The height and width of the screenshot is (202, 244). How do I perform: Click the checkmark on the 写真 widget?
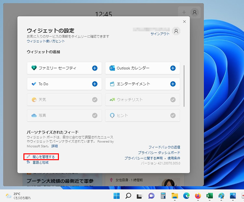click(x=95, y=115)
